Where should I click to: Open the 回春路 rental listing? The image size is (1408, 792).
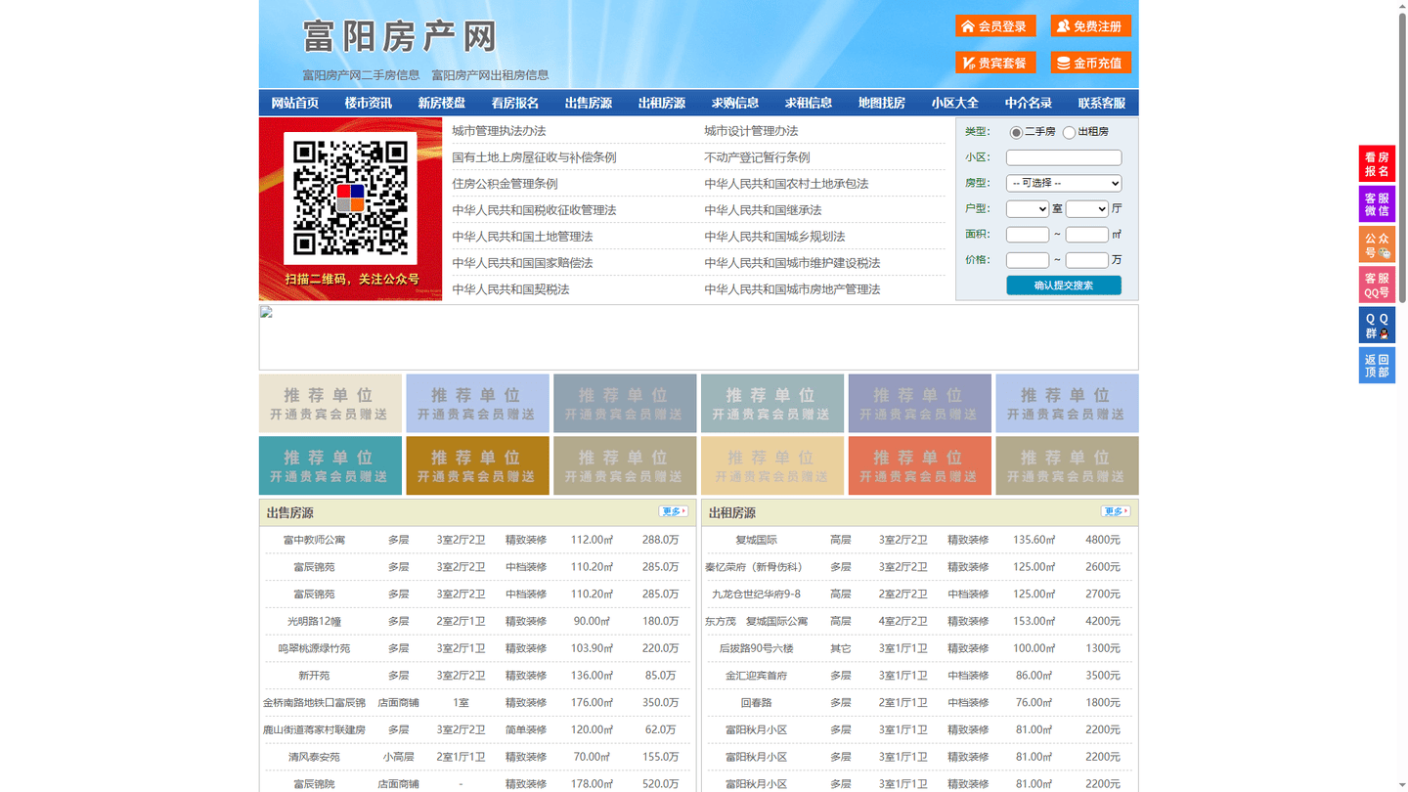[x=756, y=703]
